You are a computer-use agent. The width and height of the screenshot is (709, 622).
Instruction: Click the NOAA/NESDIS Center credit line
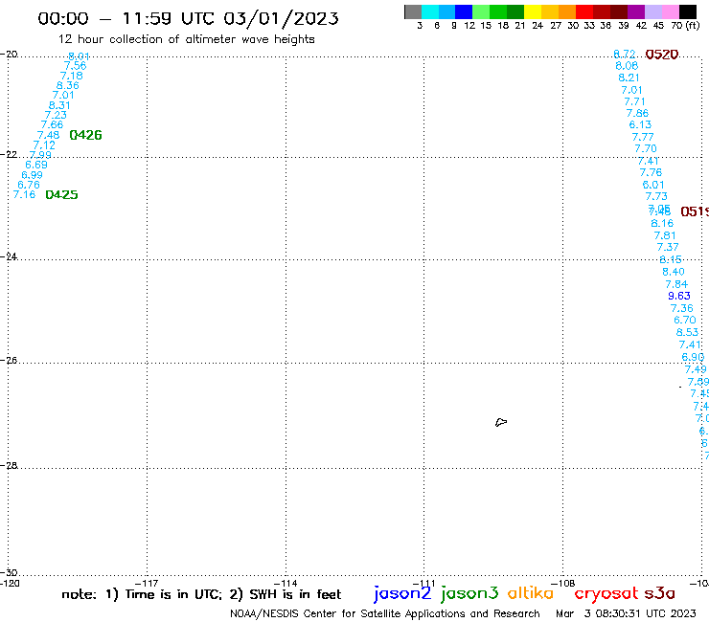click(385, 613)
